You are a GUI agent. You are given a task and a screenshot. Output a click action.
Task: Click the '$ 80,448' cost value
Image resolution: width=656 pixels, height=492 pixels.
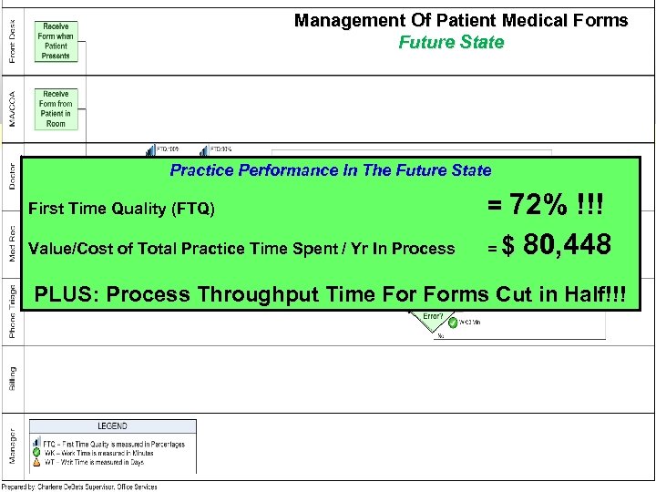[558, 246]
